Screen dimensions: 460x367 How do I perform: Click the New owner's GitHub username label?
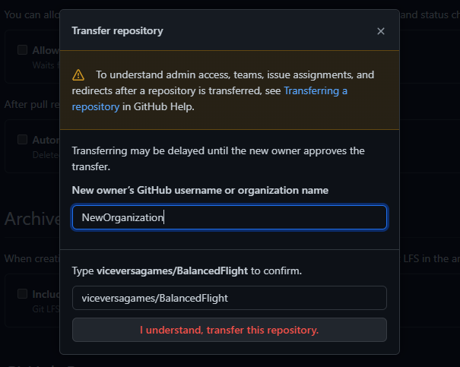(200, 189)
